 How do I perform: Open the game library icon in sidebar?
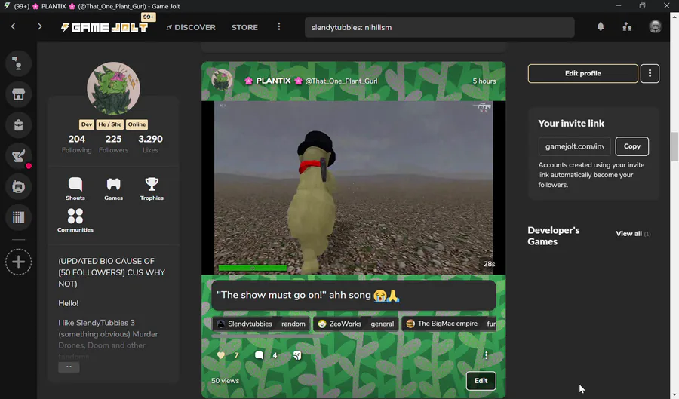[x=18, y=217]
